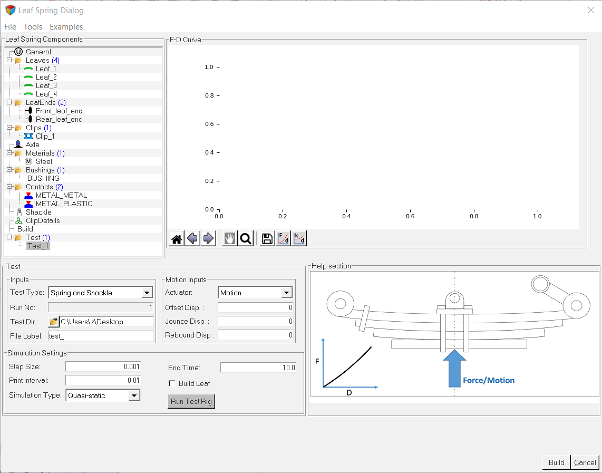Open the Simulation Type dropdown
The width and height of the screenshot is (602, 473).
(x=134, y=395)
